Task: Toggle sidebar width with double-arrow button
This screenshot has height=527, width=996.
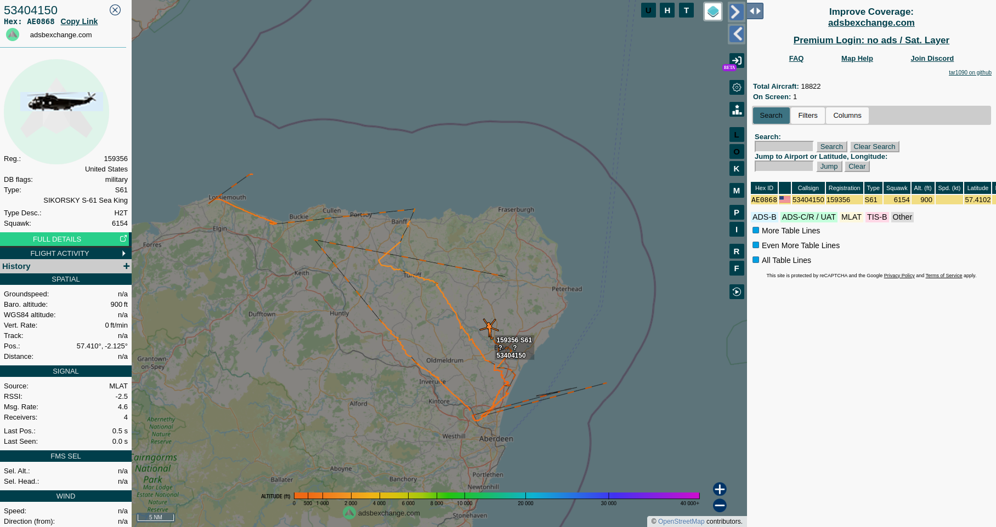Action: click(x=755, y=11)
